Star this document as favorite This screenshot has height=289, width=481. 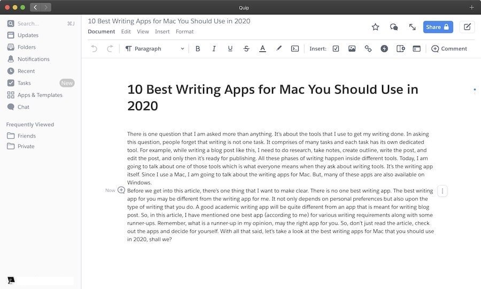(x=375, y=27)
